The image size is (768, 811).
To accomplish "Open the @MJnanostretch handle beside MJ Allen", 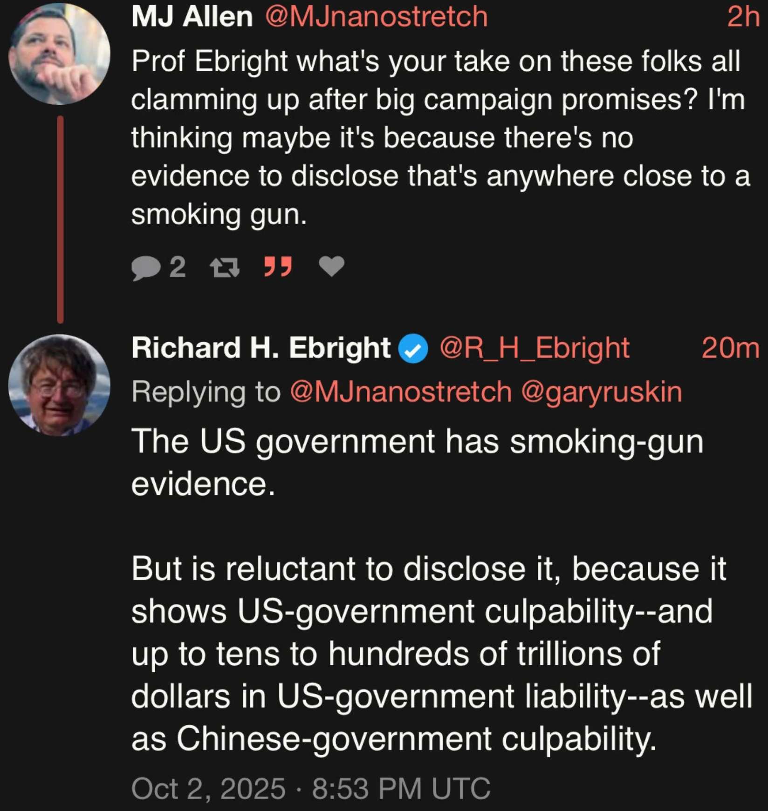I will [377, 17].
